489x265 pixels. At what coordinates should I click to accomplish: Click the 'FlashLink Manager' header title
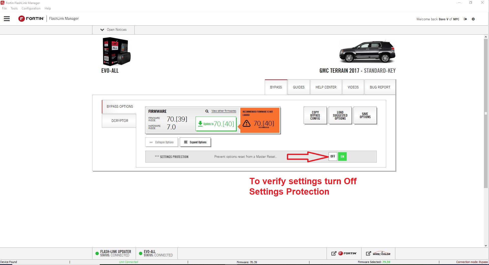64,19
